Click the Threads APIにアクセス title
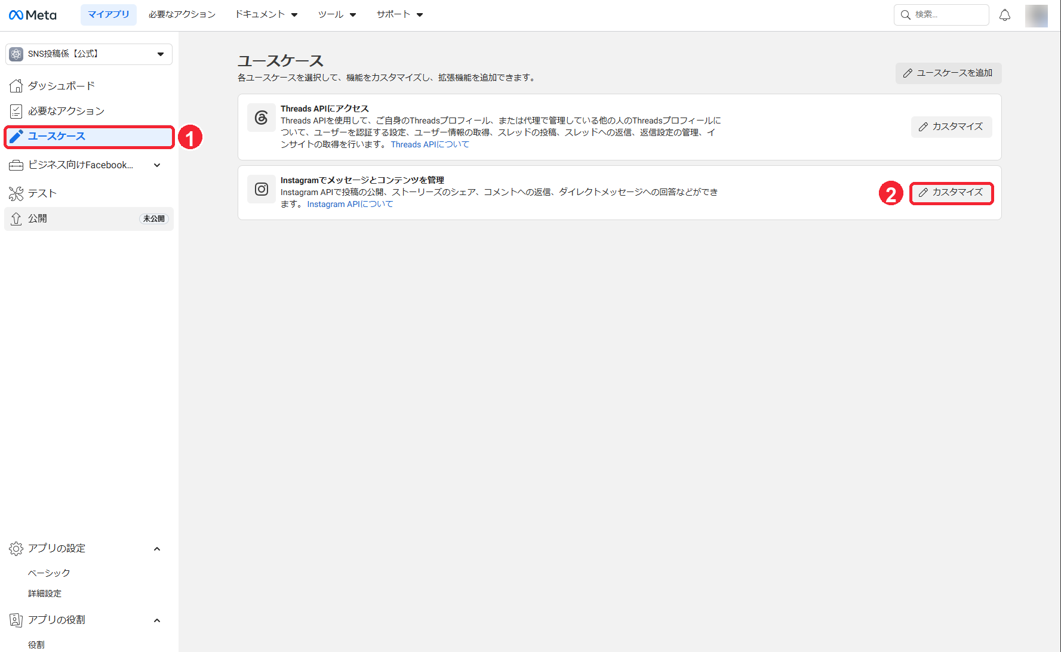This screenshot has height=652, width=1061. pyautogui.click(x=325, y=109)
